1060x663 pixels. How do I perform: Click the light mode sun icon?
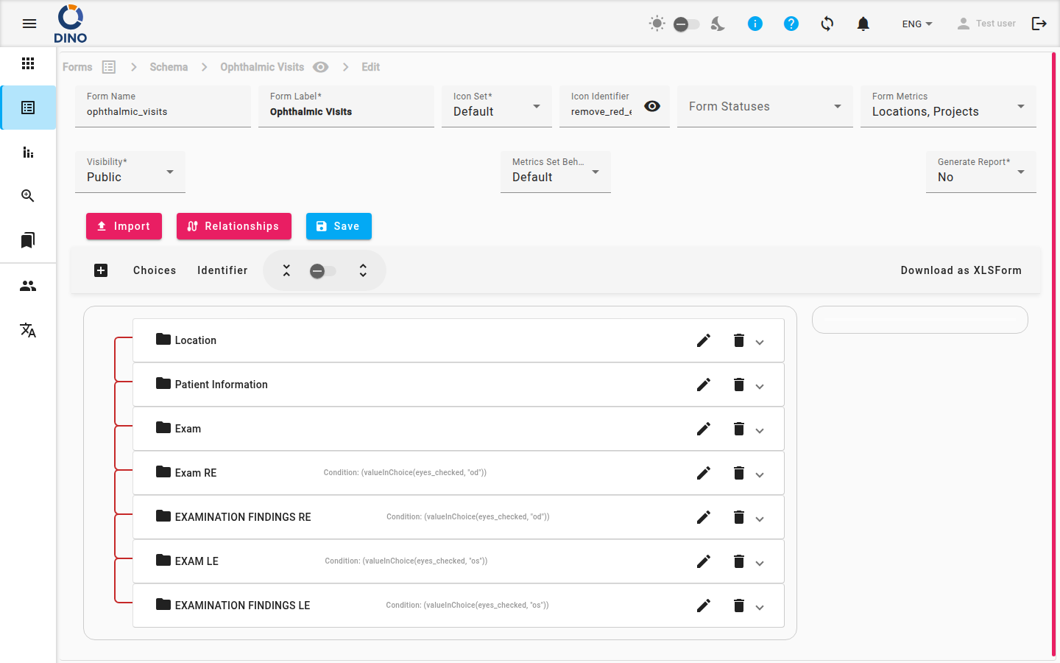(657, 24)
